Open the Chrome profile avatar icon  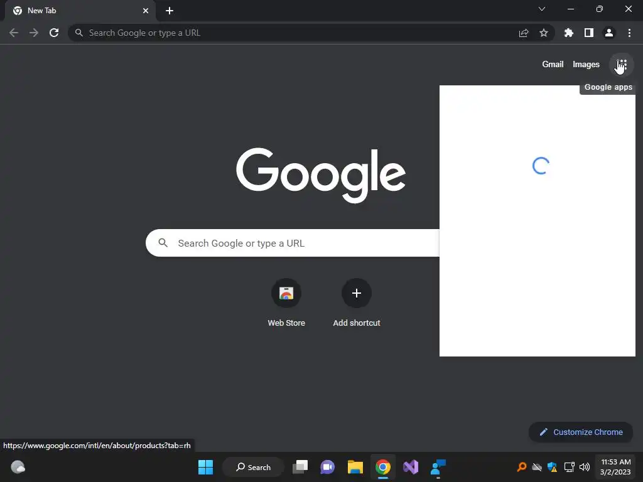click(x=609, y=33)
